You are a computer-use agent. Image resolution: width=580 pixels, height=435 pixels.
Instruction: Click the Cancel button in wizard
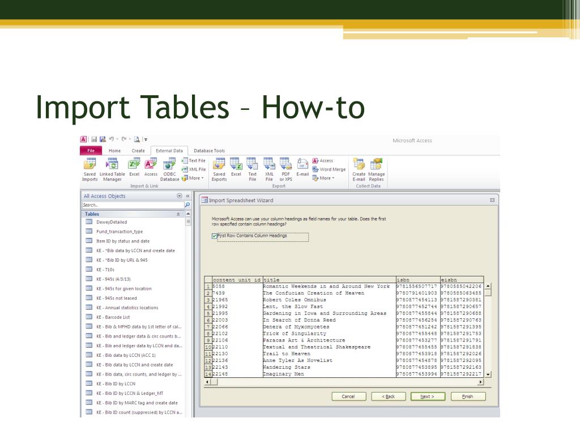(x=349, y=396)
